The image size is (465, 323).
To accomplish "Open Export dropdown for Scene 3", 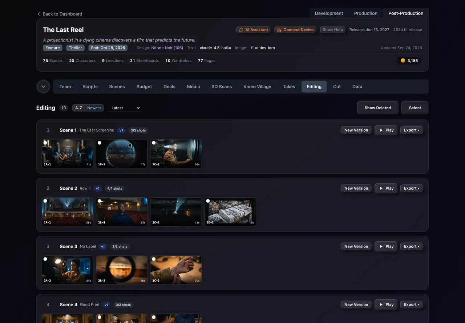I will pos(412,246).
